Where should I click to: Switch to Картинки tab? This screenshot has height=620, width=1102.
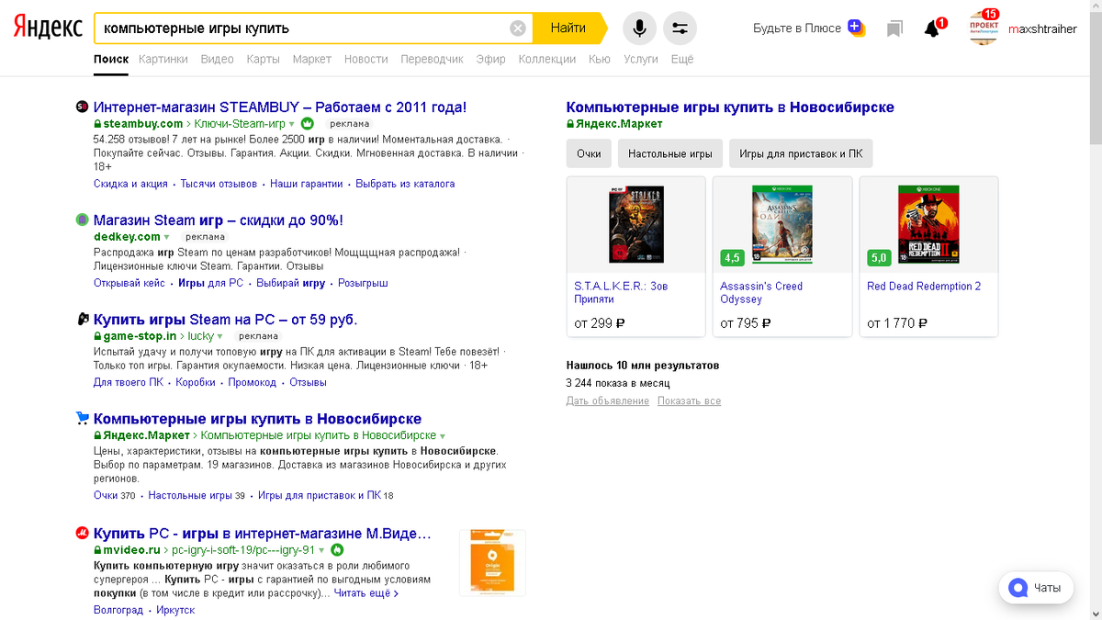[x=163, y=59]
